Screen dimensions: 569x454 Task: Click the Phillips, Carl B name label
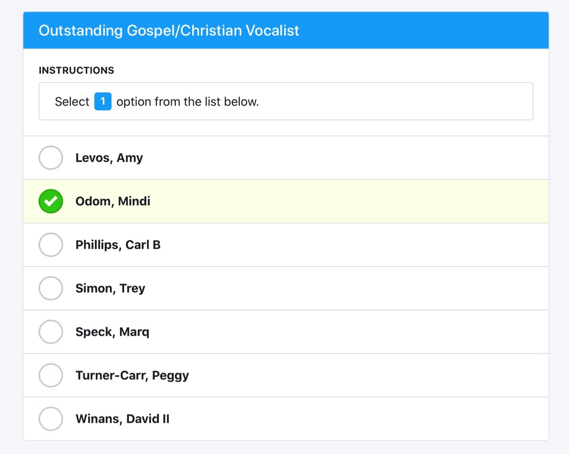click(118, 245)
